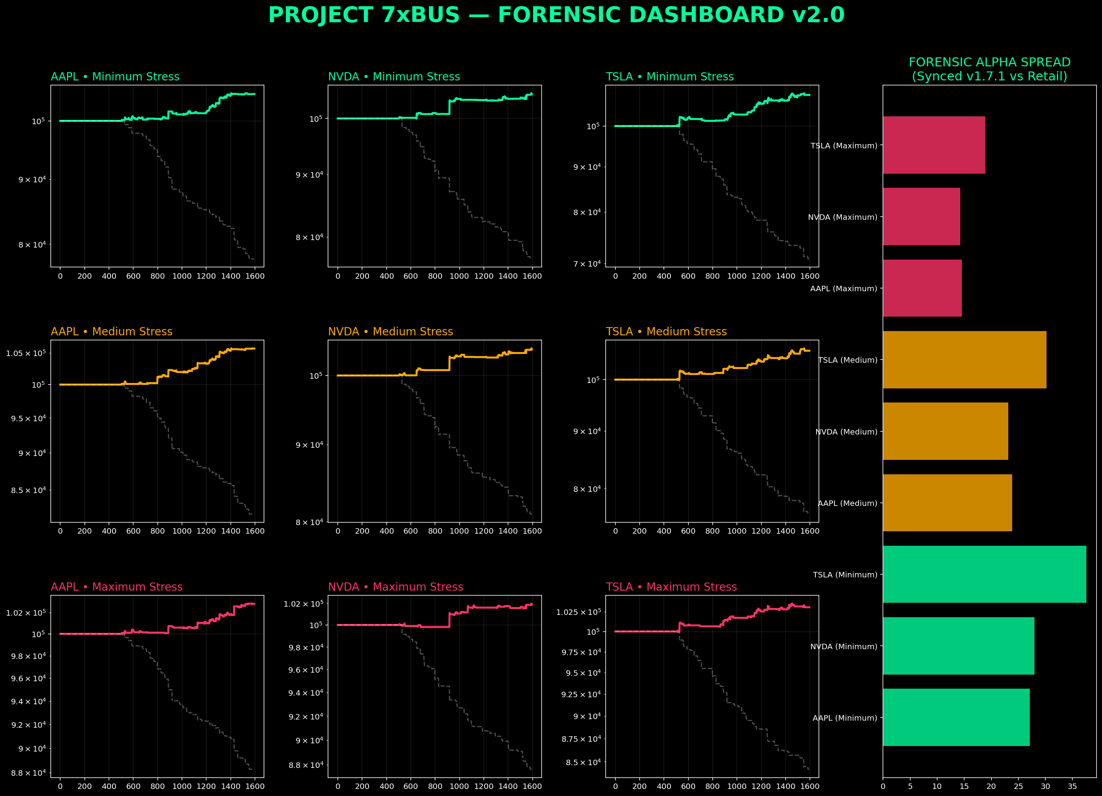Click the 'AAPL • Medium Stress' chart title
Image resolution: width=1102 pixels, height=796 pixels.
click(x=112, y=332)
